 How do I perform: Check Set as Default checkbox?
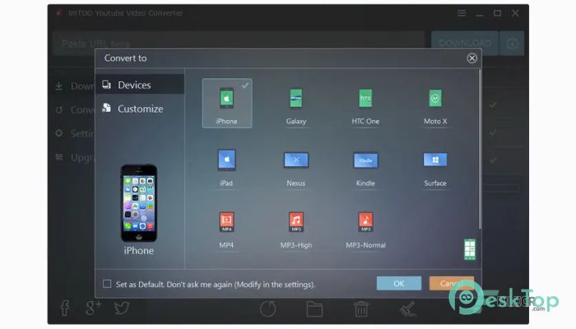coord(107,284)
